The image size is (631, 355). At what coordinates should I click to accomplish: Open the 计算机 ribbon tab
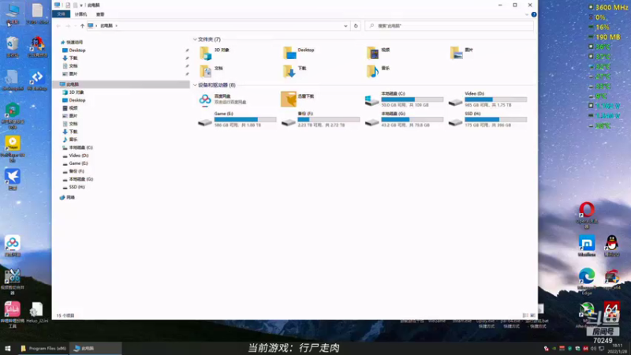tap(80, 14)
